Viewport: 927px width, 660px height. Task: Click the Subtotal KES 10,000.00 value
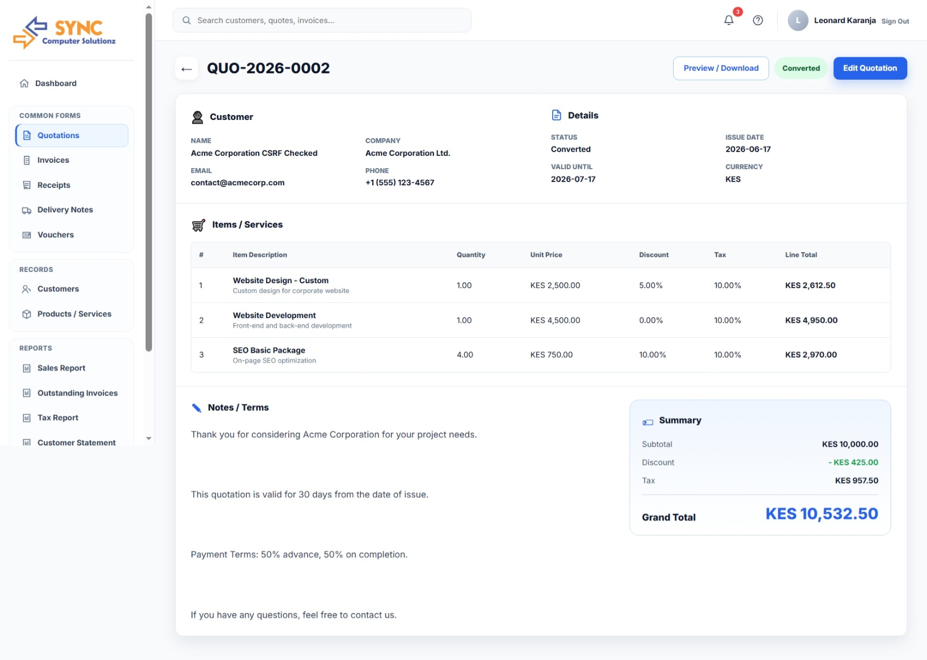(x=850, y=444)
